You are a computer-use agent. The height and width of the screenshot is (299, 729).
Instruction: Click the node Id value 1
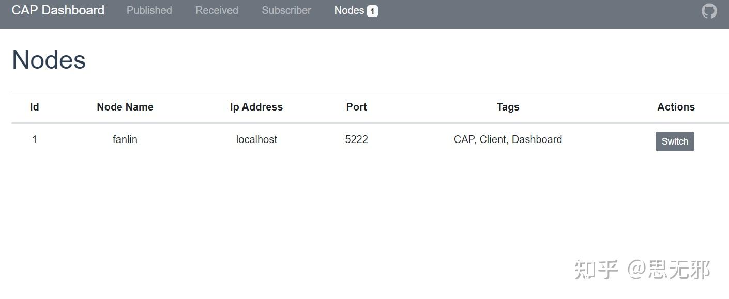point(34,139)
